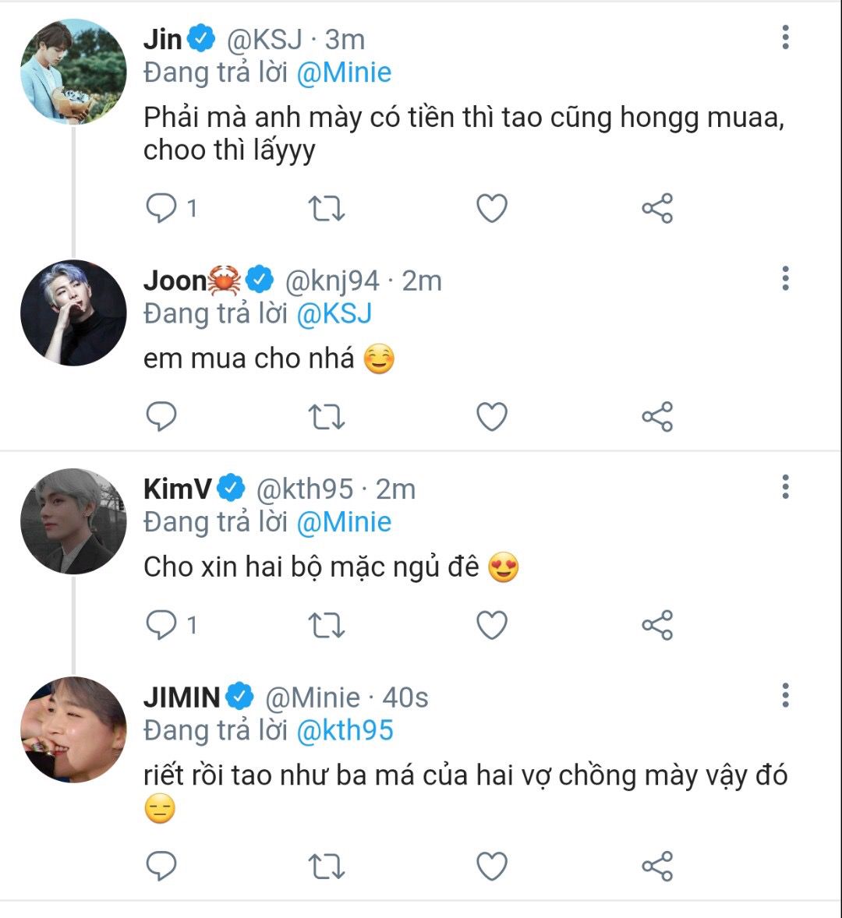Open the @KSJ mention in Joon's reply

pos(334,314)
